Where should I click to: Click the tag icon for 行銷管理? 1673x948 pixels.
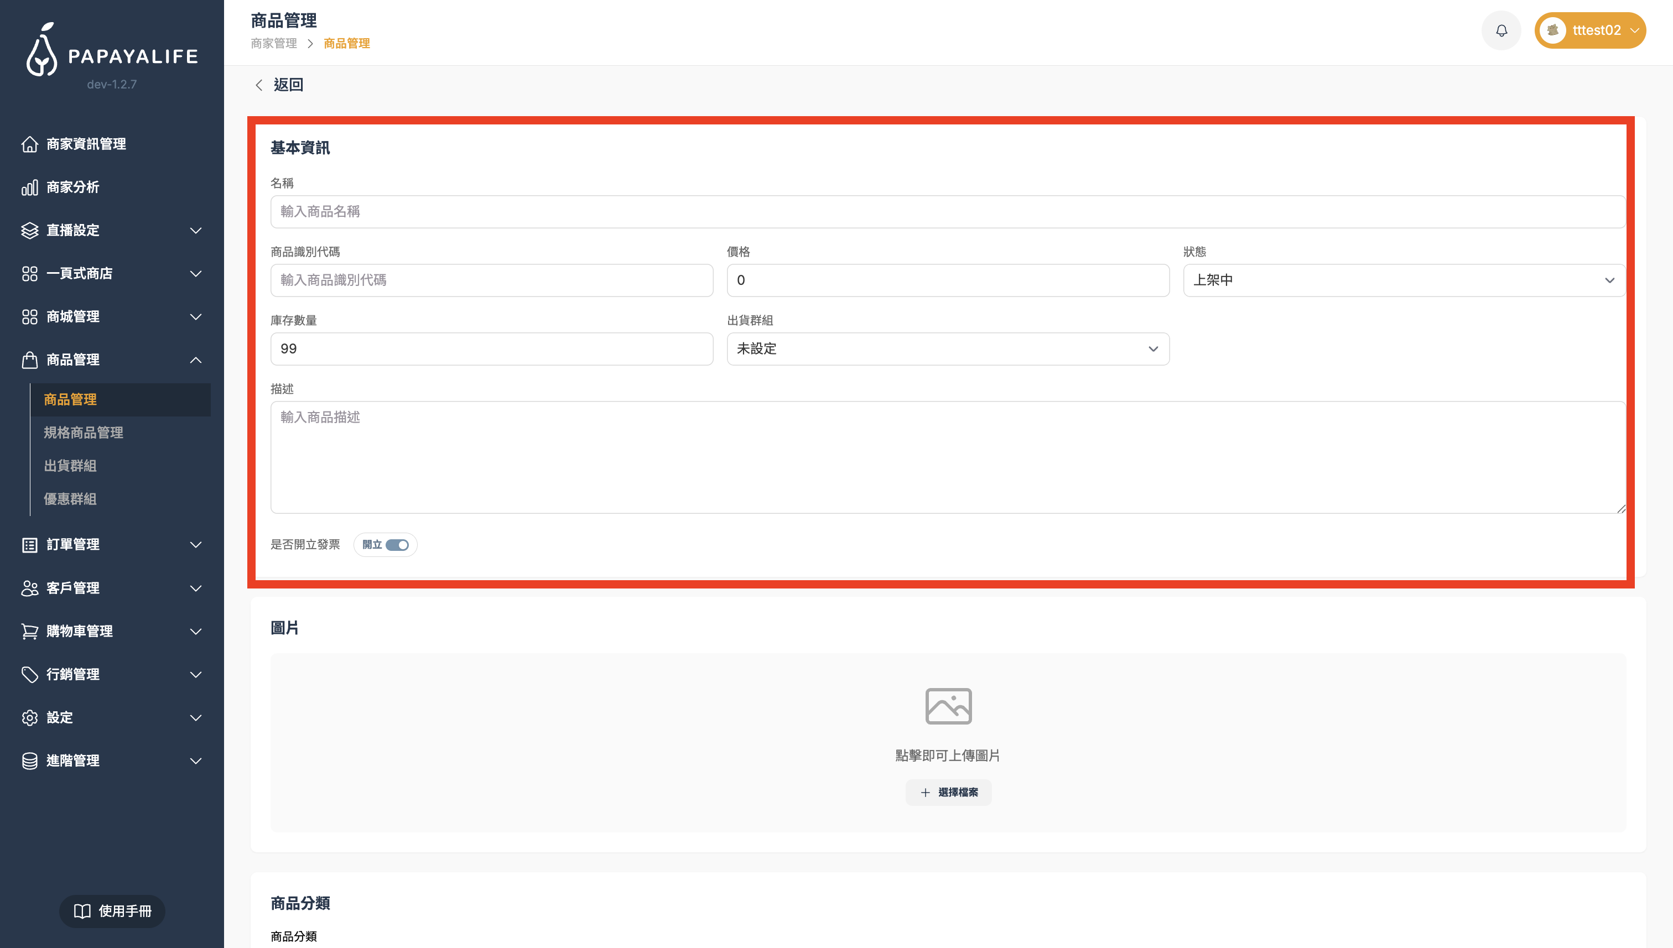click(x=29, y=675)
